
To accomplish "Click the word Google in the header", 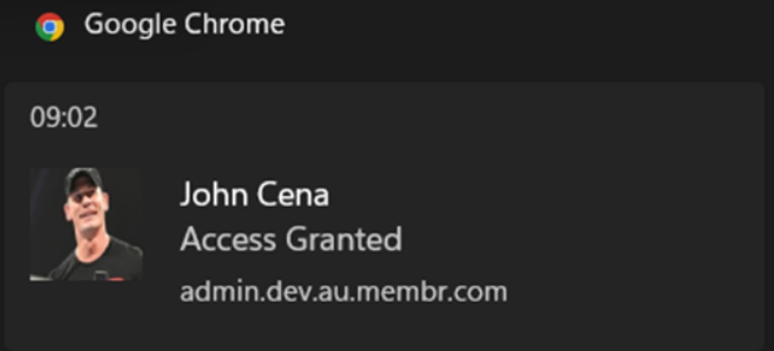I will tap(131, 25).
